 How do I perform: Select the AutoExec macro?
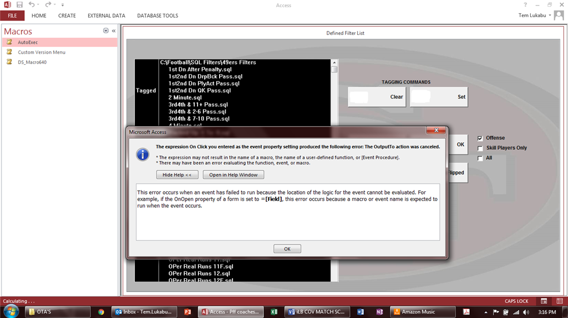coord(60,42)
